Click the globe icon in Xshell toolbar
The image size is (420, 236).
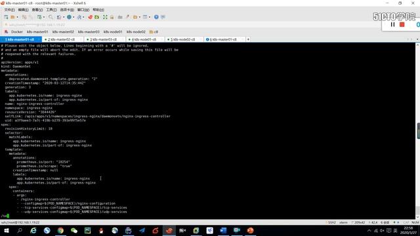click(x=69, y=17)
